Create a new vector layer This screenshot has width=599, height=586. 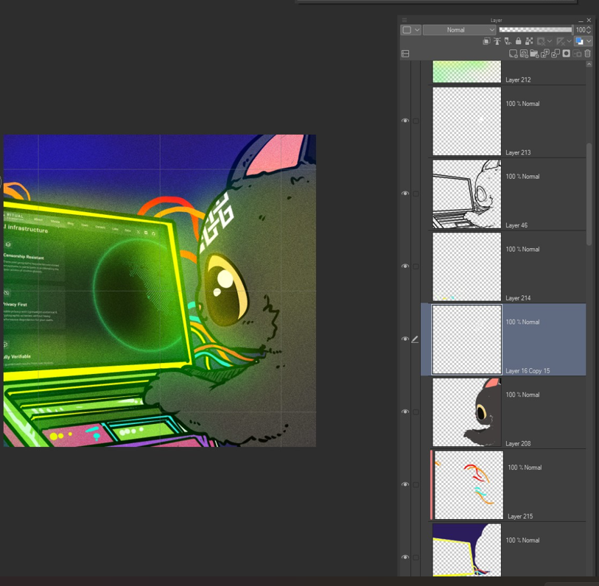pos(524,54)
